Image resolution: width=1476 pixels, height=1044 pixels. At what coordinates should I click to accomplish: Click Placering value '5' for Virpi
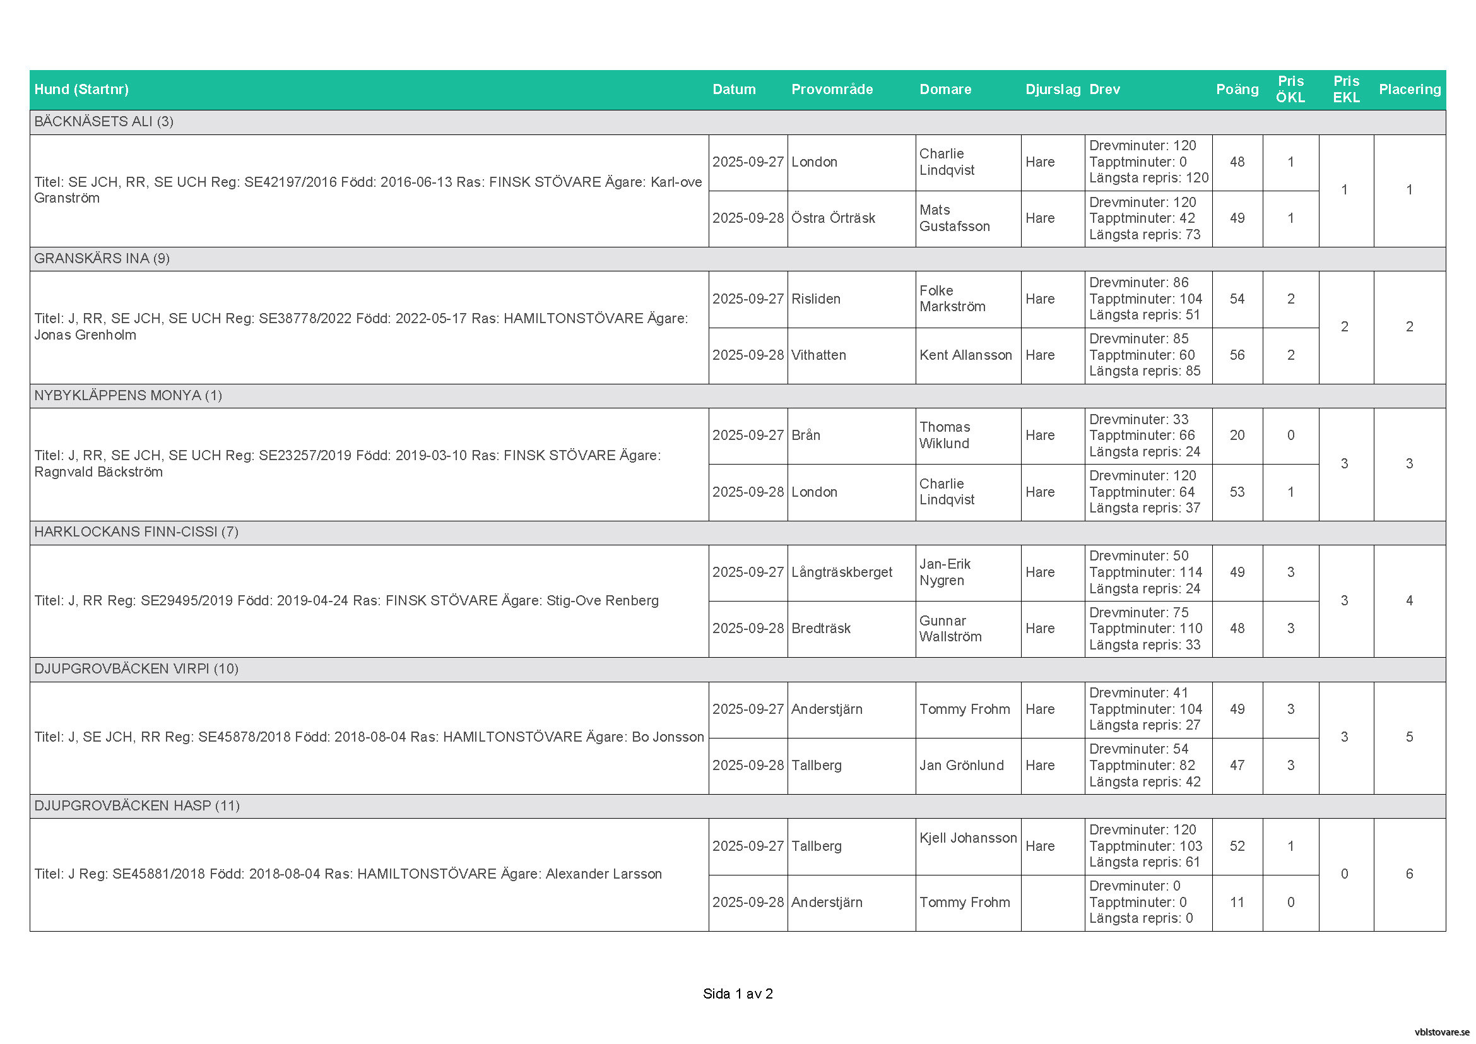tap(1409, 737)
